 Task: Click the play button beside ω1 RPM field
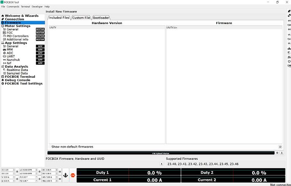[40, 172]
